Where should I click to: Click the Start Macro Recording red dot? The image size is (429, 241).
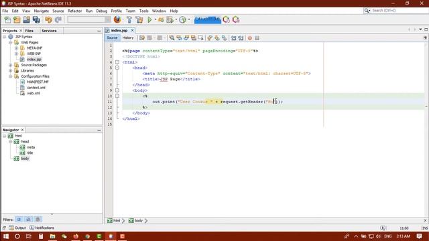pos(250,38)
